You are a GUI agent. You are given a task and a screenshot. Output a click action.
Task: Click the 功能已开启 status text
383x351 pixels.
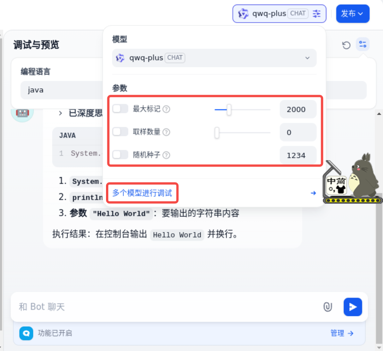coord(55,333)
